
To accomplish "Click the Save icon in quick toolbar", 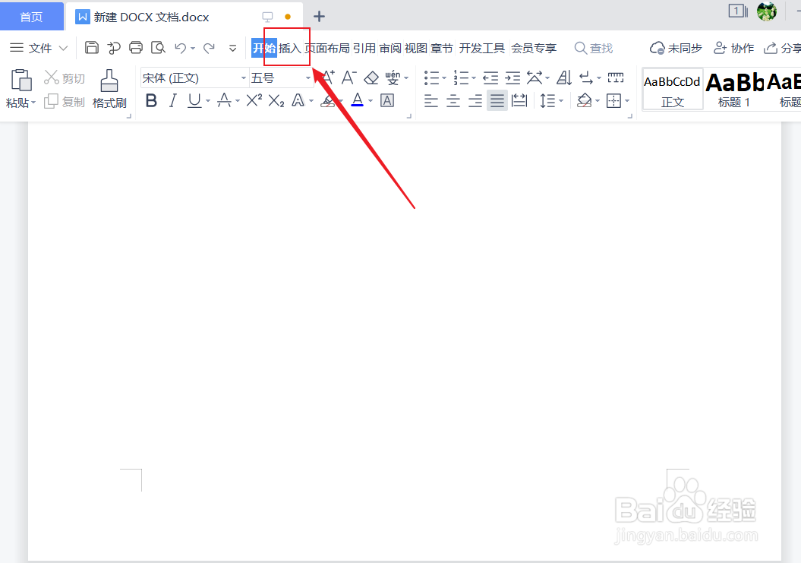I will click(91, 48).
